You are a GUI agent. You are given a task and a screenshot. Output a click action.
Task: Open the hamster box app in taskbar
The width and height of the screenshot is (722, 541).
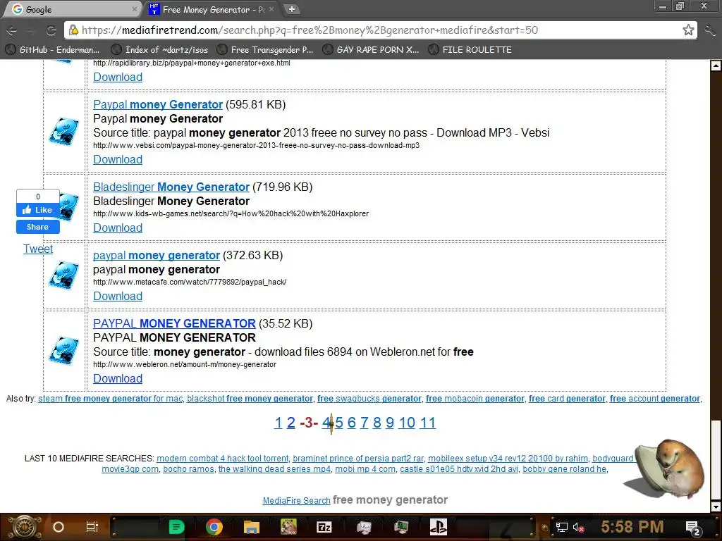click(288, 527)
